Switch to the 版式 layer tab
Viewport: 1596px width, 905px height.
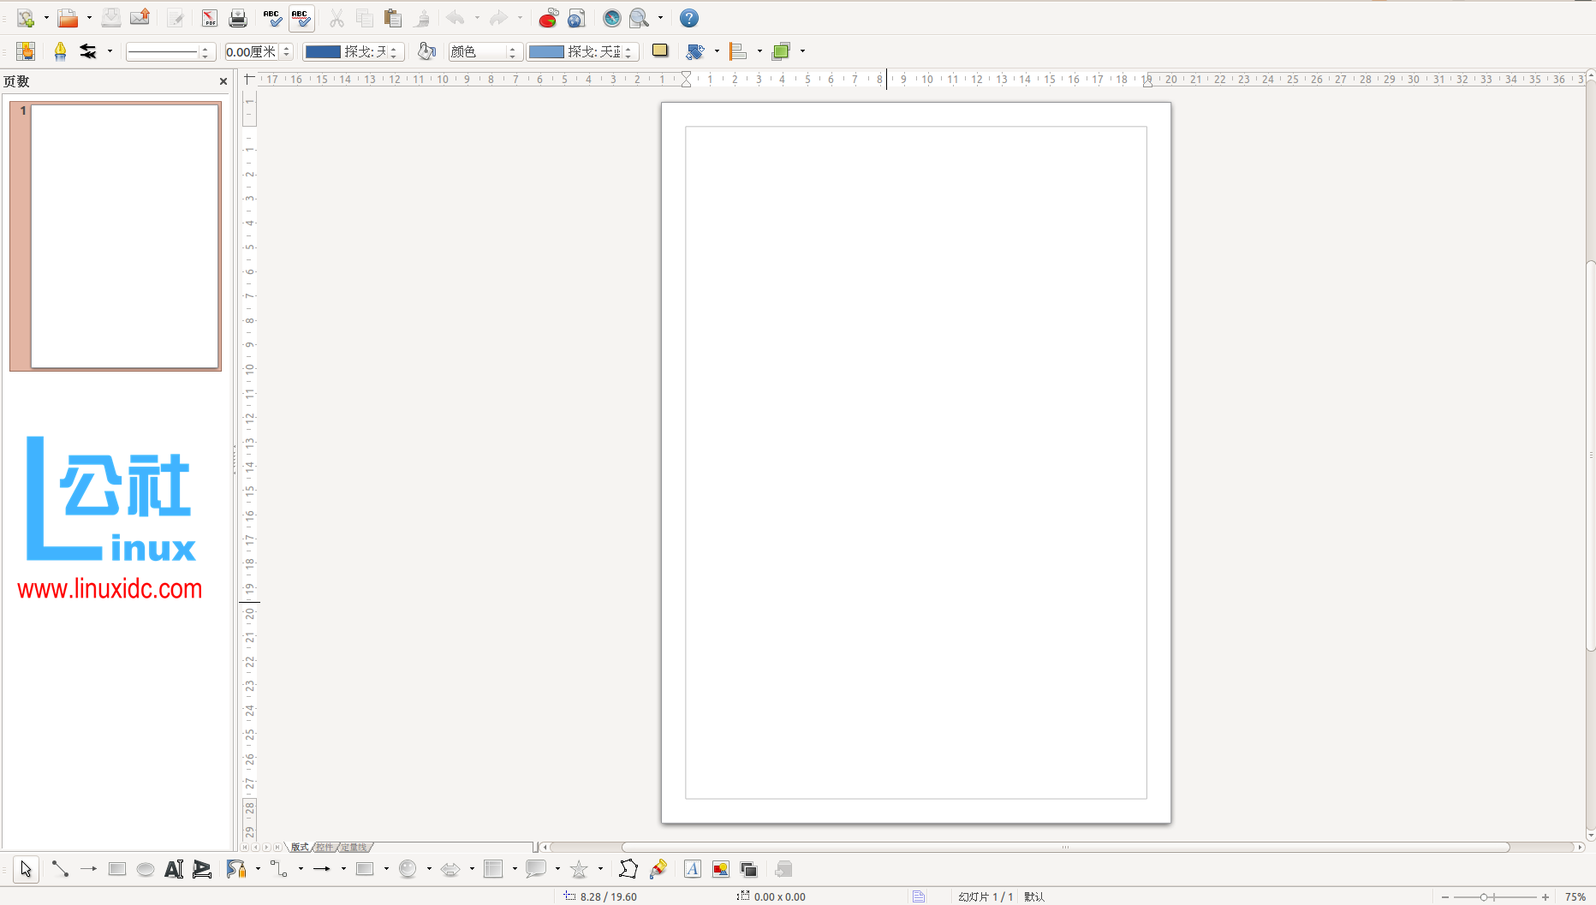299,847
